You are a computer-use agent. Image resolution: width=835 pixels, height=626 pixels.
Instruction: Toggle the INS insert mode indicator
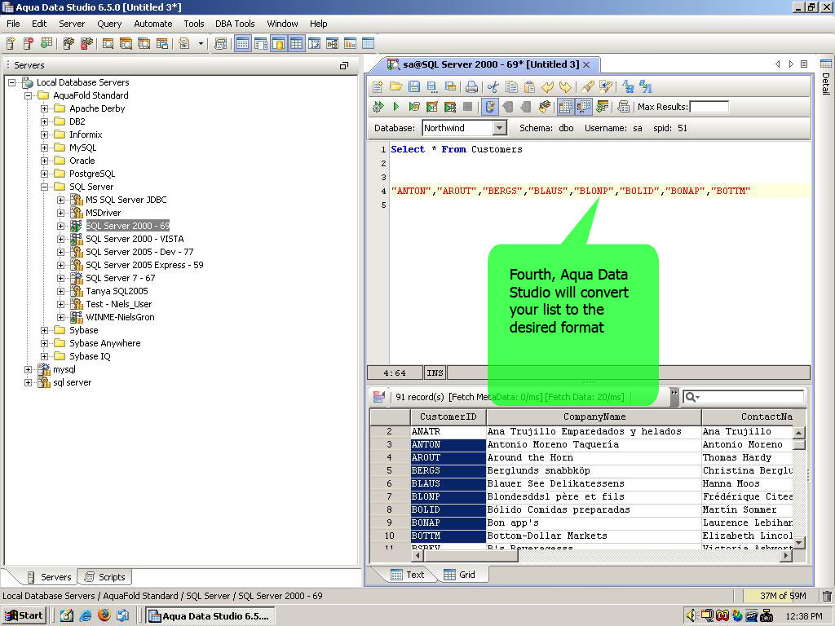click(x=435, y=373)
